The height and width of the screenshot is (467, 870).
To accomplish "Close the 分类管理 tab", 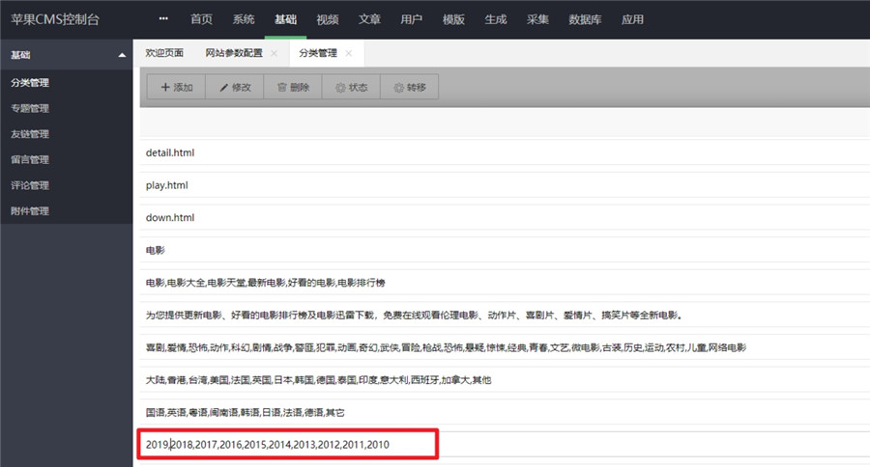I will point(349,53).
